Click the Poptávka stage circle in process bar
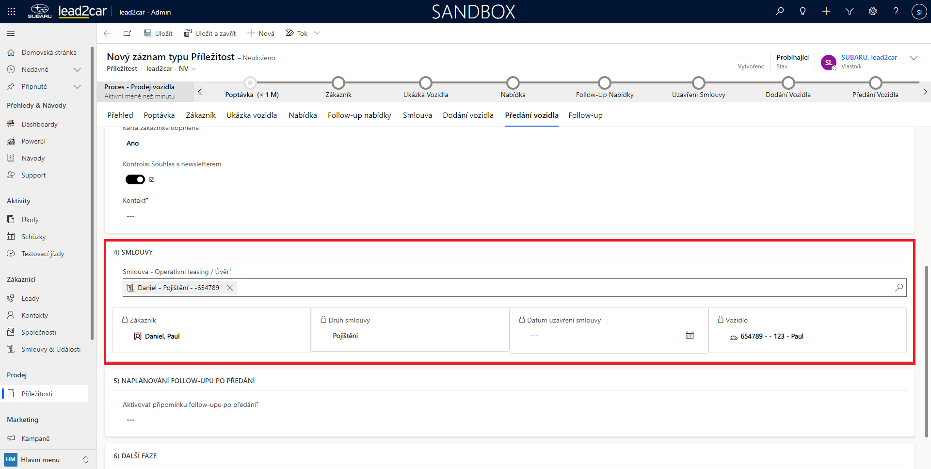Image resolution: width=931 pixels, height=469 pixels. [x=250, y=83]
